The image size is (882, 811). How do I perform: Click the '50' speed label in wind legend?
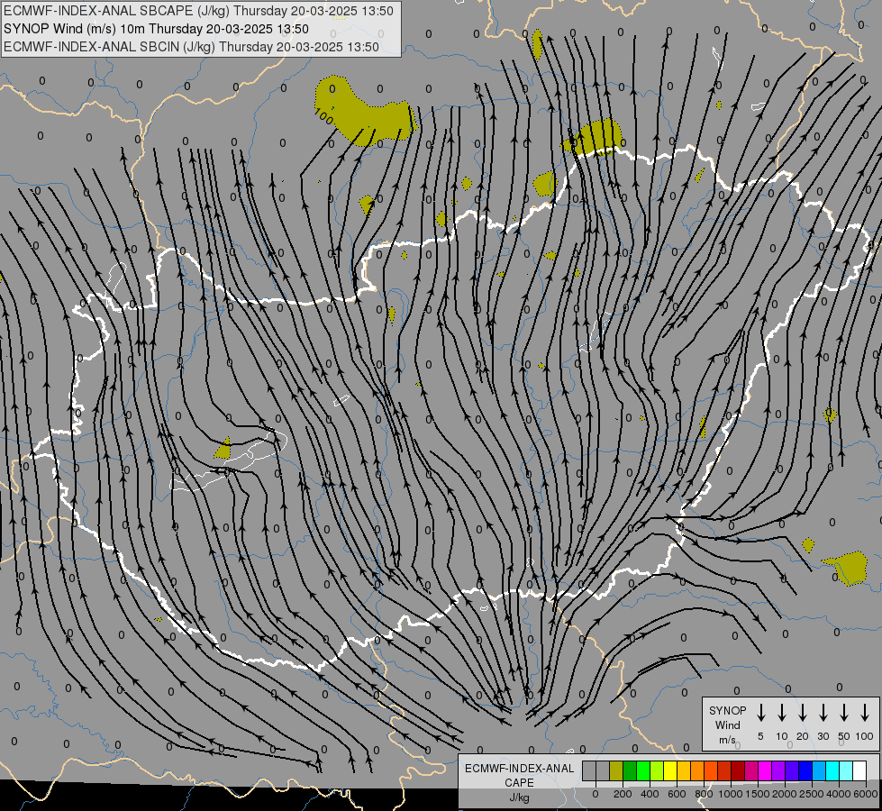click(844, 736)
